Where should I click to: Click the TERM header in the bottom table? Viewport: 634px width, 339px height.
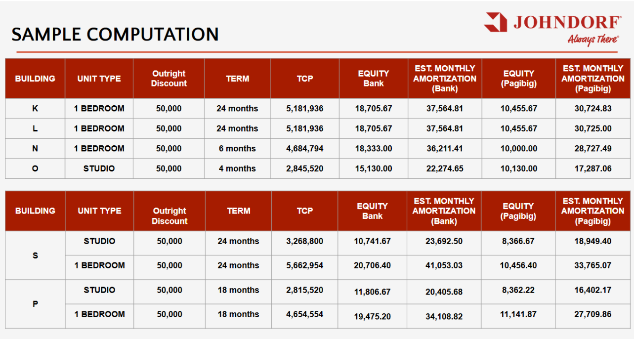coord(238,211)
